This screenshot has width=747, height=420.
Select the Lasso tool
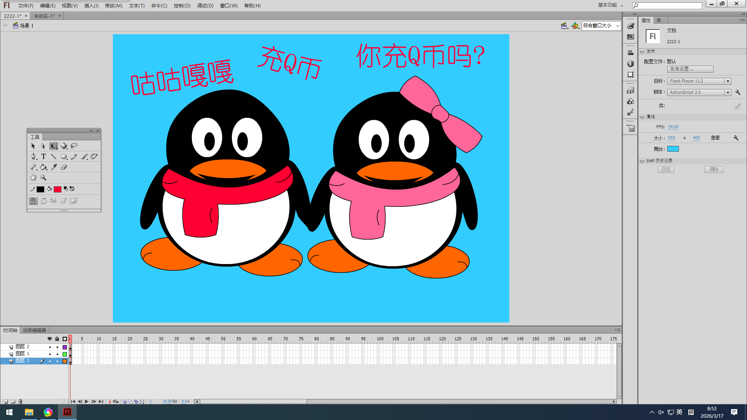[74, 146]
